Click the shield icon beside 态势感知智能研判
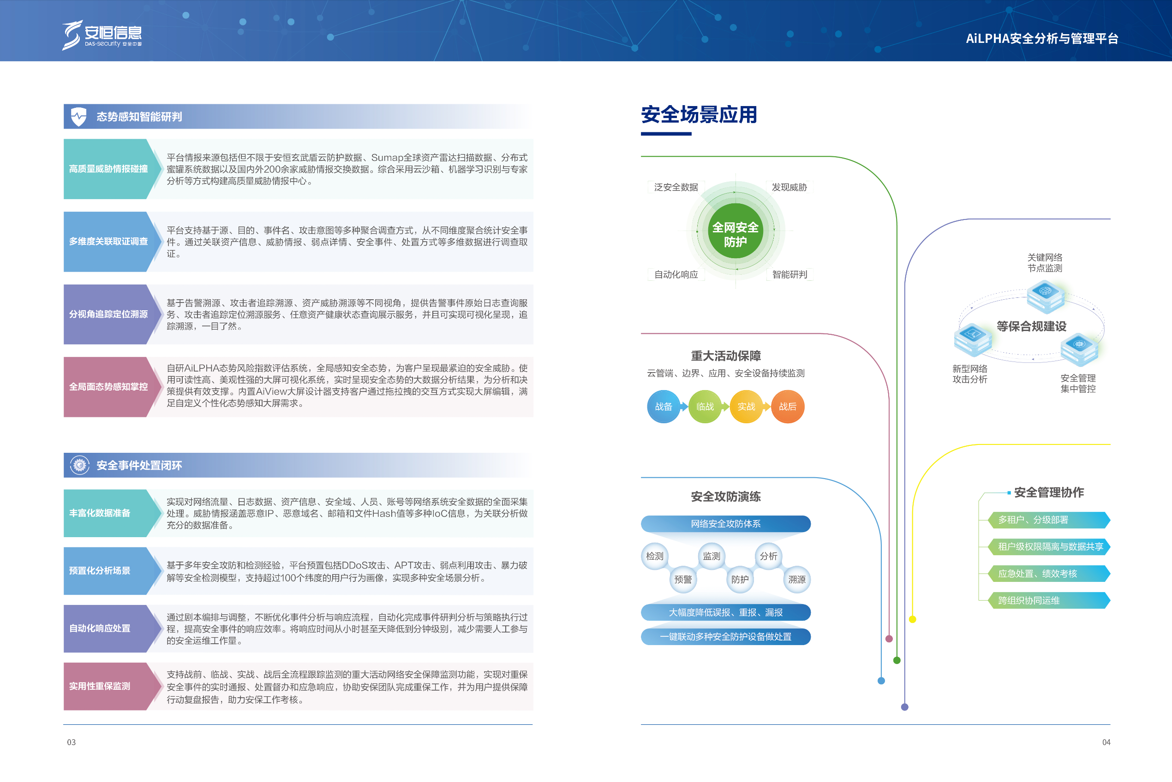The height and width of the screenshot is (782, 1172). coord(79,116)
